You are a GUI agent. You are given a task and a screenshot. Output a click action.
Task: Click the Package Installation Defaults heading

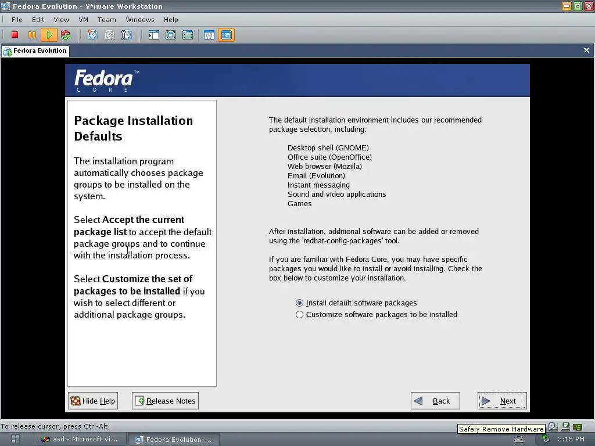tap(133, 128)
